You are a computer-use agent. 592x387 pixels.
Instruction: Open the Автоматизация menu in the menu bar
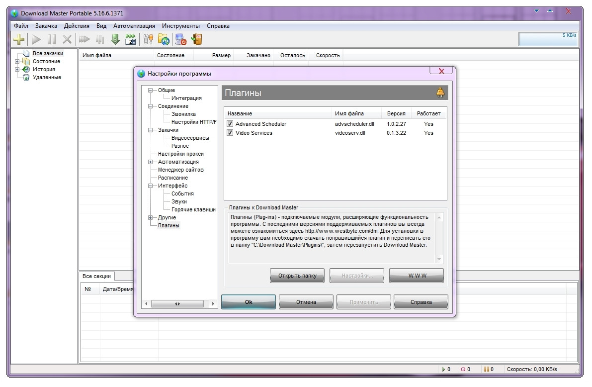click(134, 26)
